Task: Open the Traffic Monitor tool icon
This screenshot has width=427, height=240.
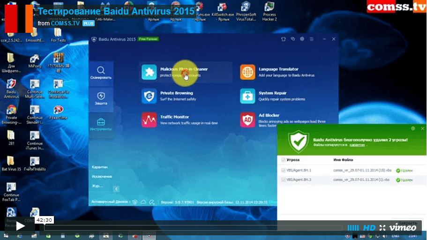Action: coord(149,120)
